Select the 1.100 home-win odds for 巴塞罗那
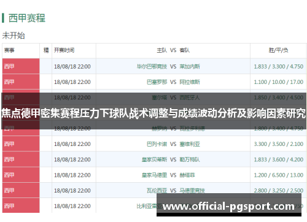 (260, 82)
